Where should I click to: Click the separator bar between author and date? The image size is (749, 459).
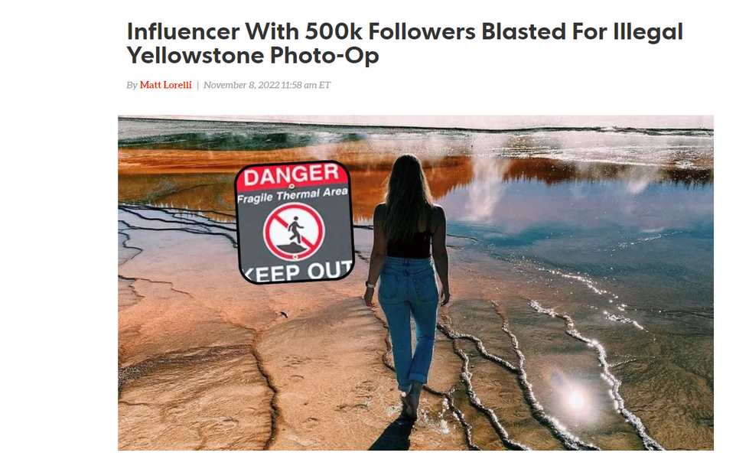(x=197, y=85)
